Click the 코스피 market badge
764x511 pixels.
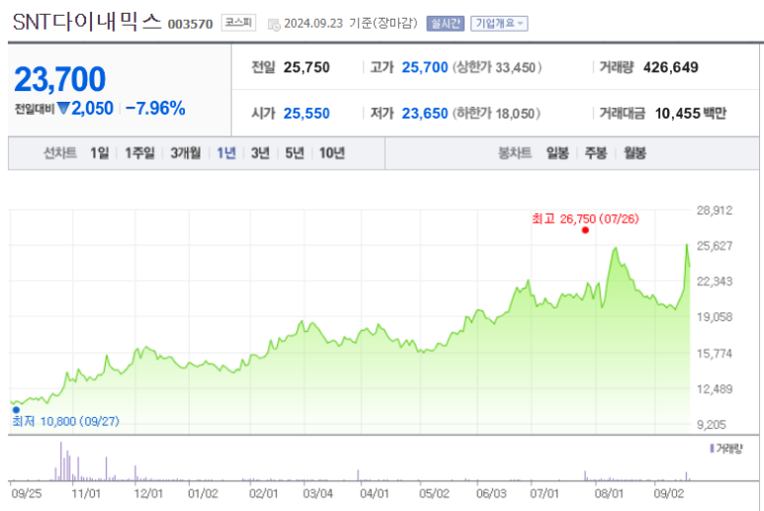(x=238, y=23)
